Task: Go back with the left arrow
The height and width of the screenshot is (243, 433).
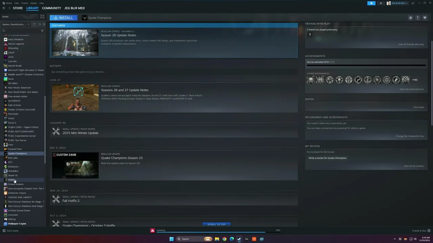Action: coord(4,8)
